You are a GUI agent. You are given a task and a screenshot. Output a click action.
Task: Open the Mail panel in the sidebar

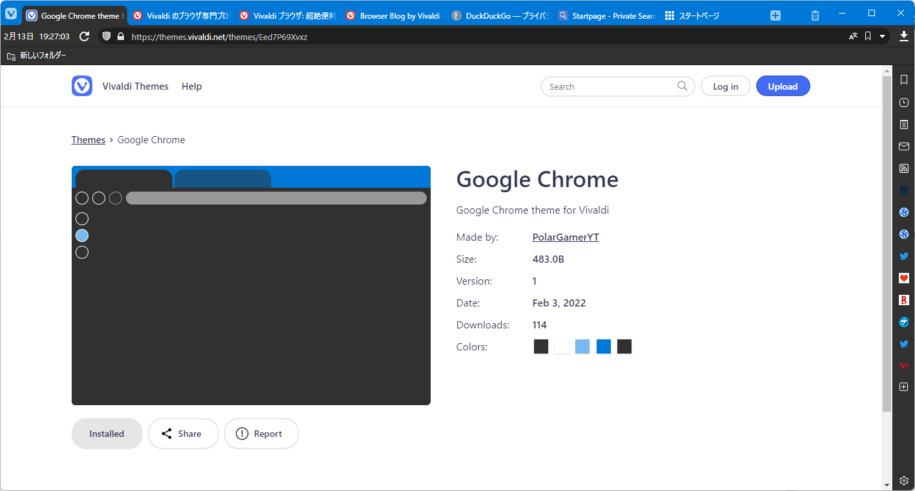(x=904, y=146)
